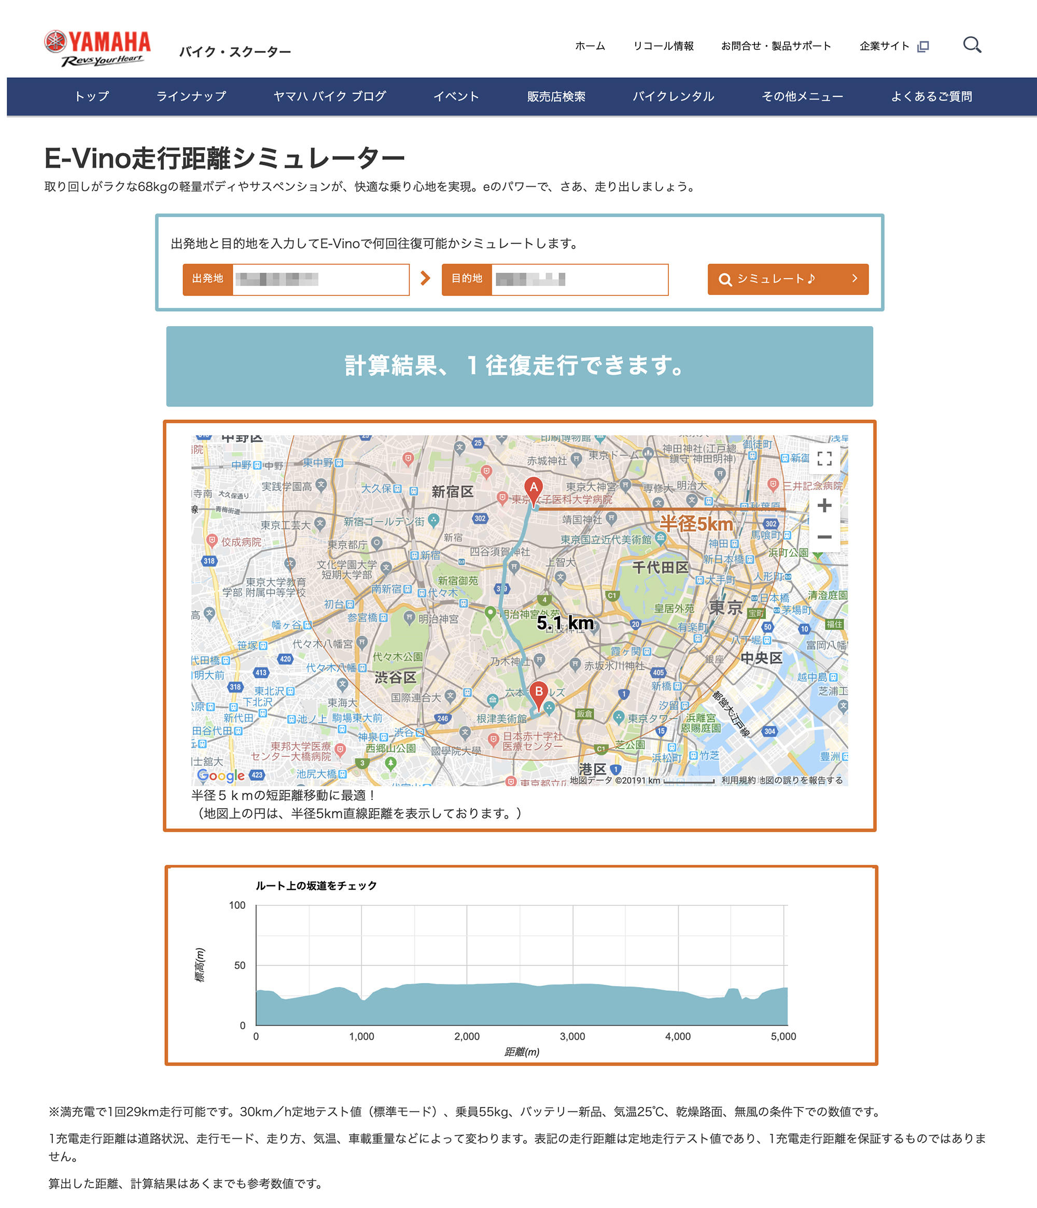Click the Yamaha Revs Your Heart logo
The width and height of the screenshot is (1037, 1208).
(97, 48)
